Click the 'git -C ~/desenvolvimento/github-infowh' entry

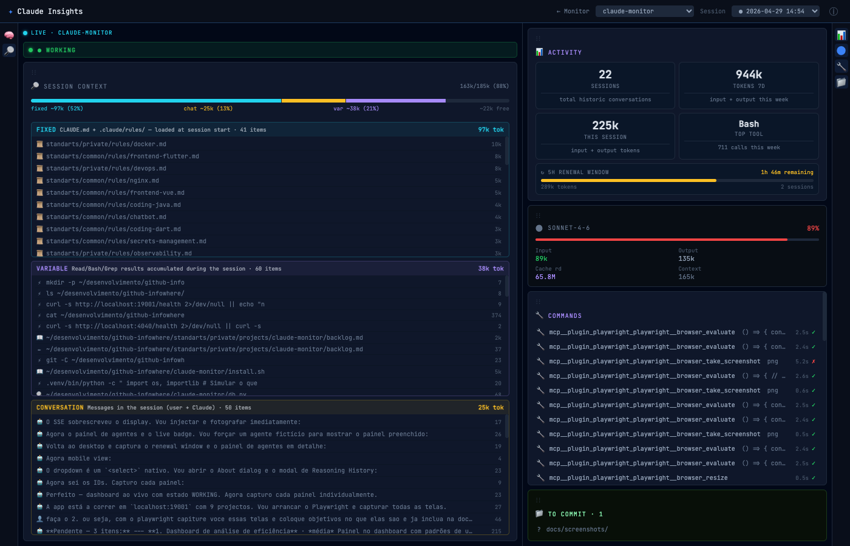point(269,360)
